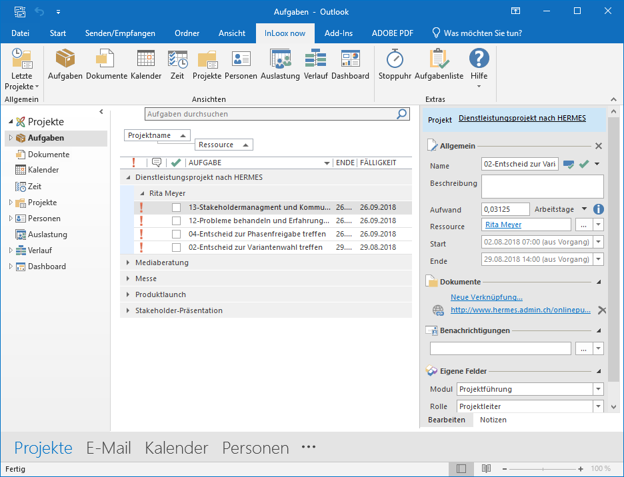Open the Aufgabenliste tool
This screenshot has width=624, height=477.
[439, 65]
